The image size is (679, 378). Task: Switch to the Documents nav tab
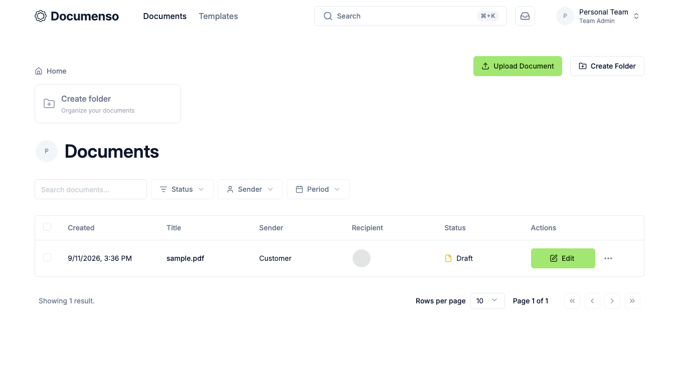[165, 16]
